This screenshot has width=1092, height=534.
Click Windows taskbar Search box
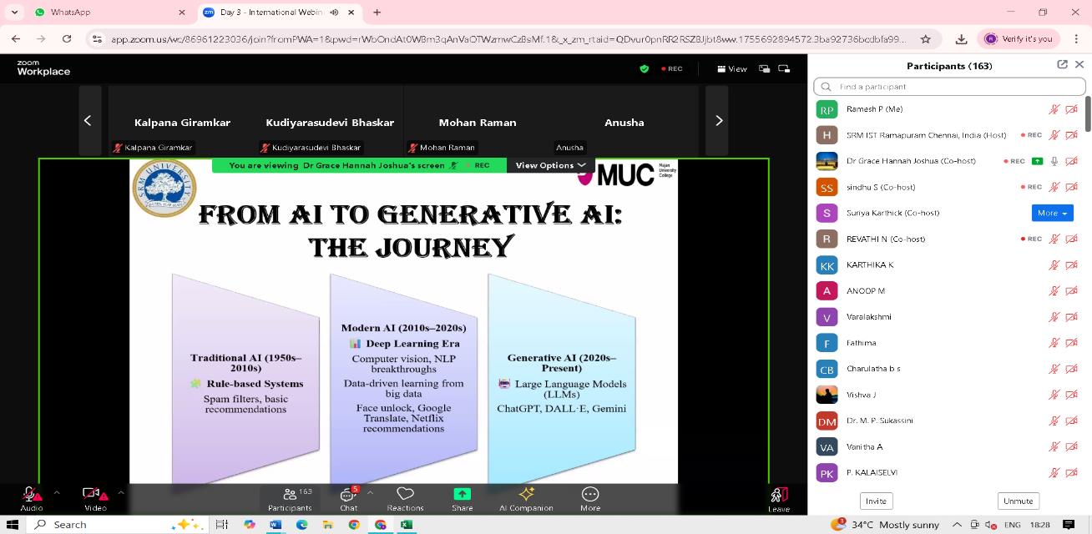(x=119, y=524)
